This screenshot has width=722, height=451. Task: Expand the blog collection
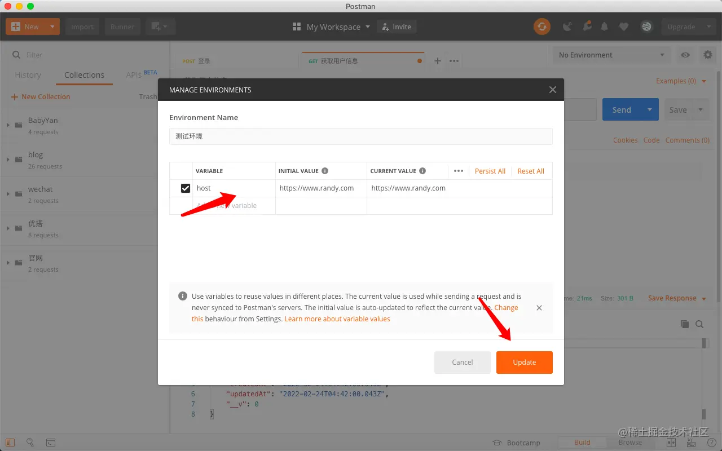point(8,160)
